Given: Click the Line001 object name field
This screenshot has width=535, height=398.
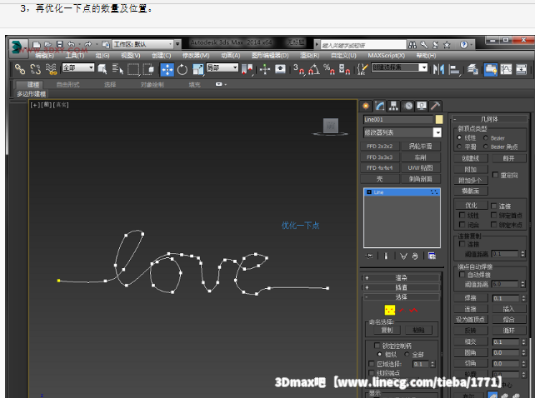Looking at the screenshot, I should point(397,119).
